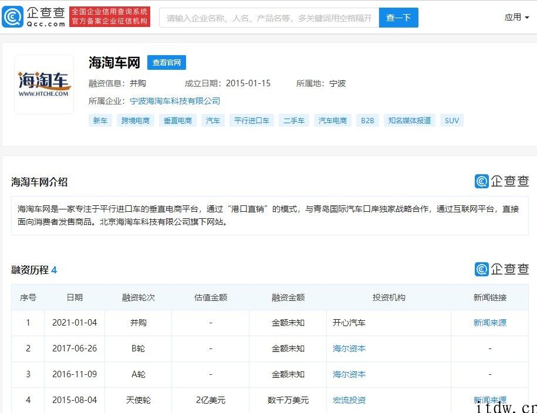
Task: Click the 2017-06-26 date cell
Action: [x=75, y=348]
